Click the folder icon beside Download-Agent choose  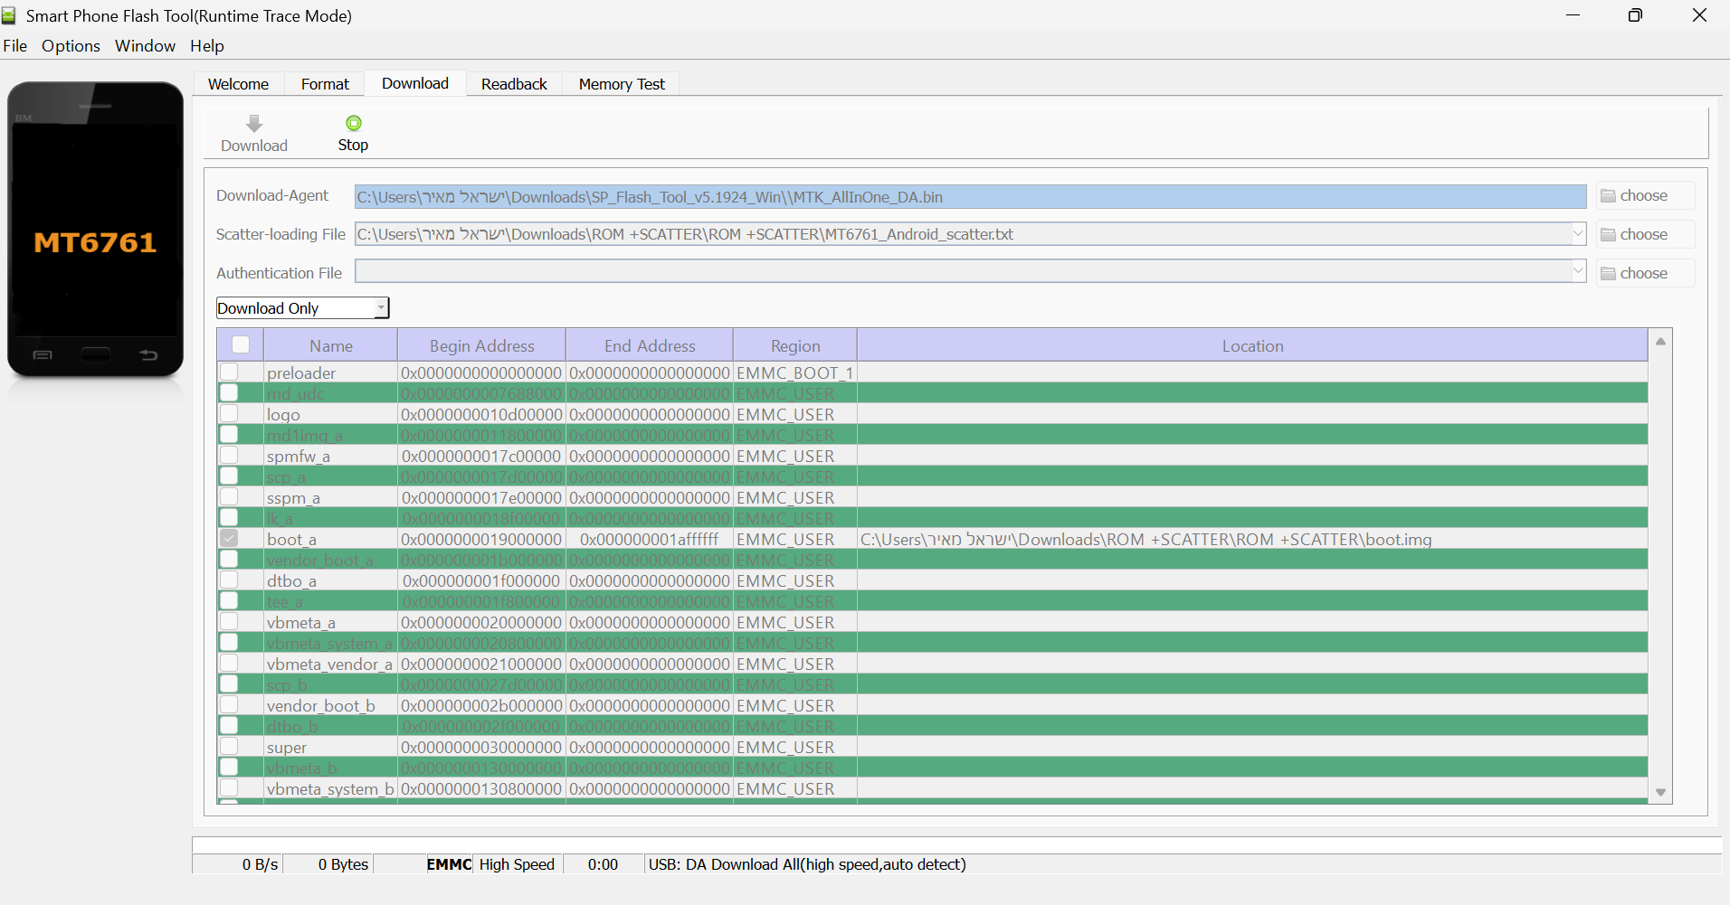coord(1608,196)
